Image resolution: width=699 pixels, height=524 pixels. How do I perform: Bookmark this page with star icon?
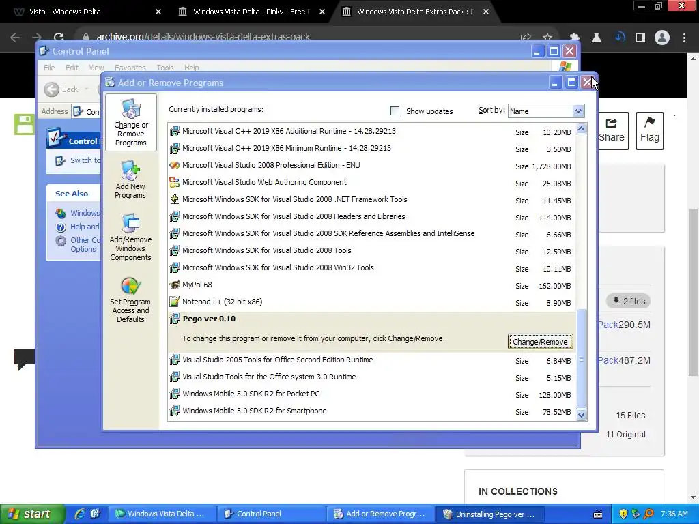click(x=547, y=38)
